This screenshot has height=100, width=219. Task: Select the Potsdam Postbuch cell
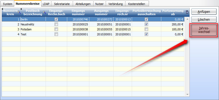[x=33, y=29]
